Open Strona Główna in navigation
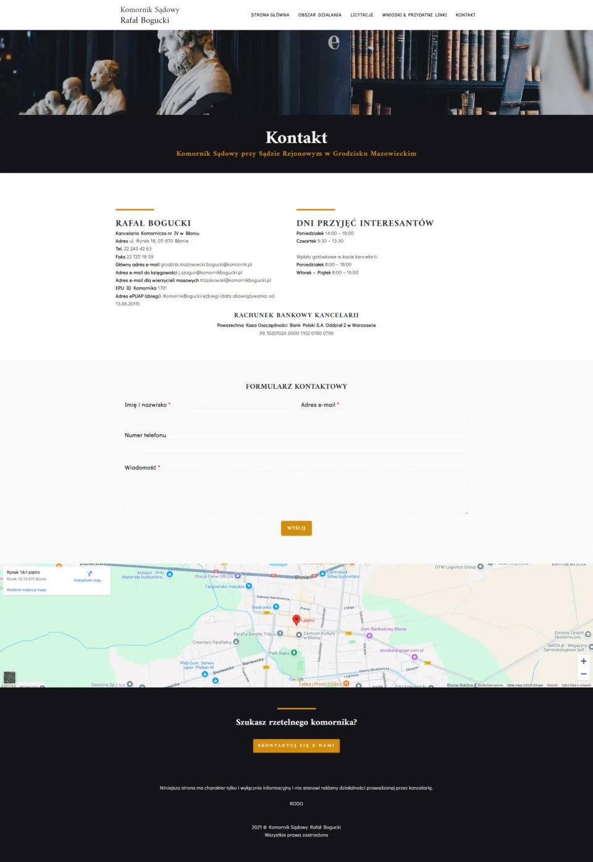593x862 pixels. [x=270, y=15]
